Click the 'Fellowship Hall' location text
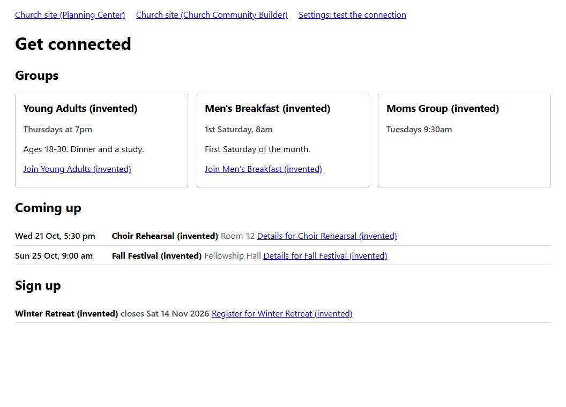The height and width of the screenshot is (407, 566). coord(233,256)
